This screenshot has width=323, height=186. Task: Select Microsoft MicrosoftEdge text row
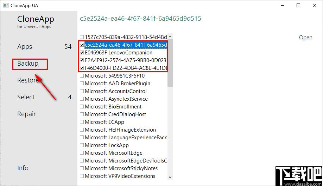click(114, 153)
